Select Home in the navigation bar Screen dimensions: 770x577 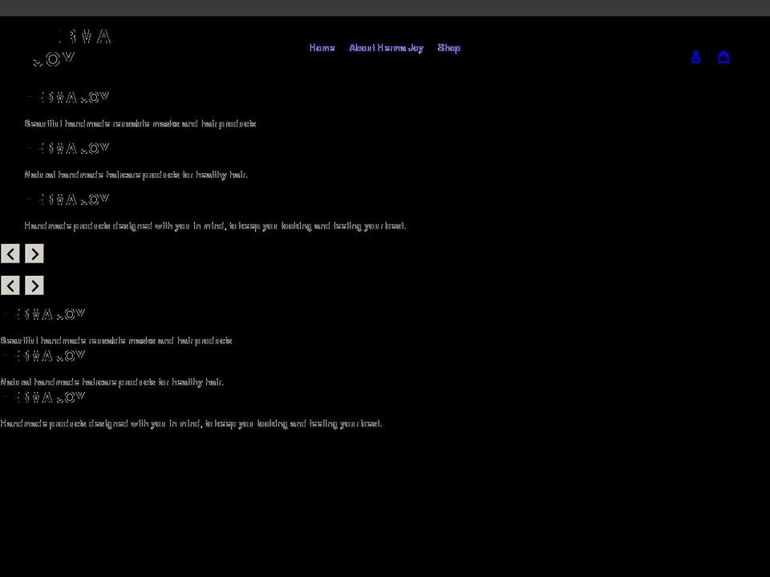coord(322,48)
